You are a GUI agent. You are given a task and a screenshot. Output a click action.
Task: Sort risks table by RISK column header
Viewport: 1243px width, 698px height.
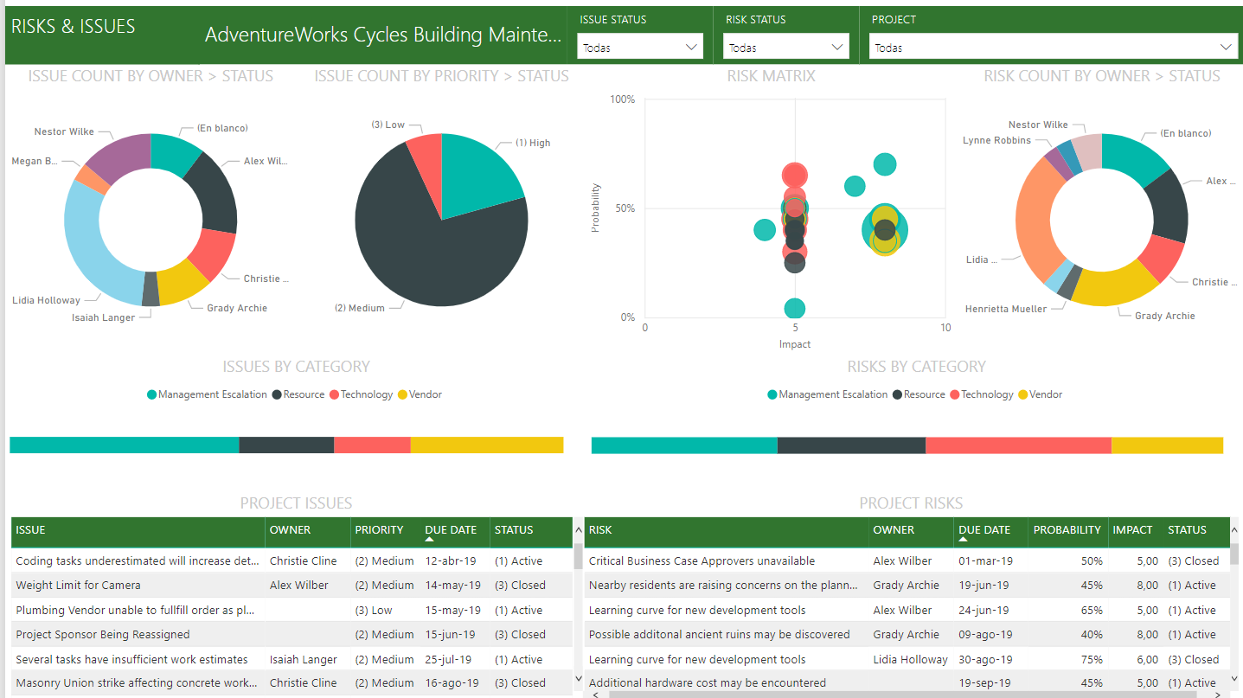(727, 530)
